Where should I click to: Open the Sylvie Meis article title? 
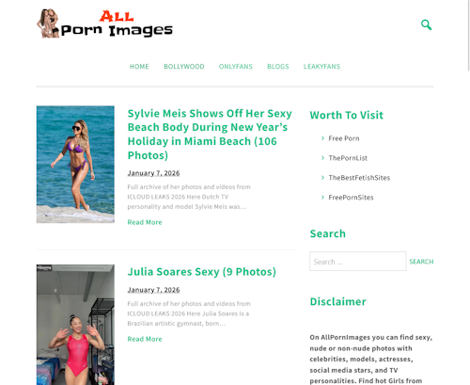[210, 134]
